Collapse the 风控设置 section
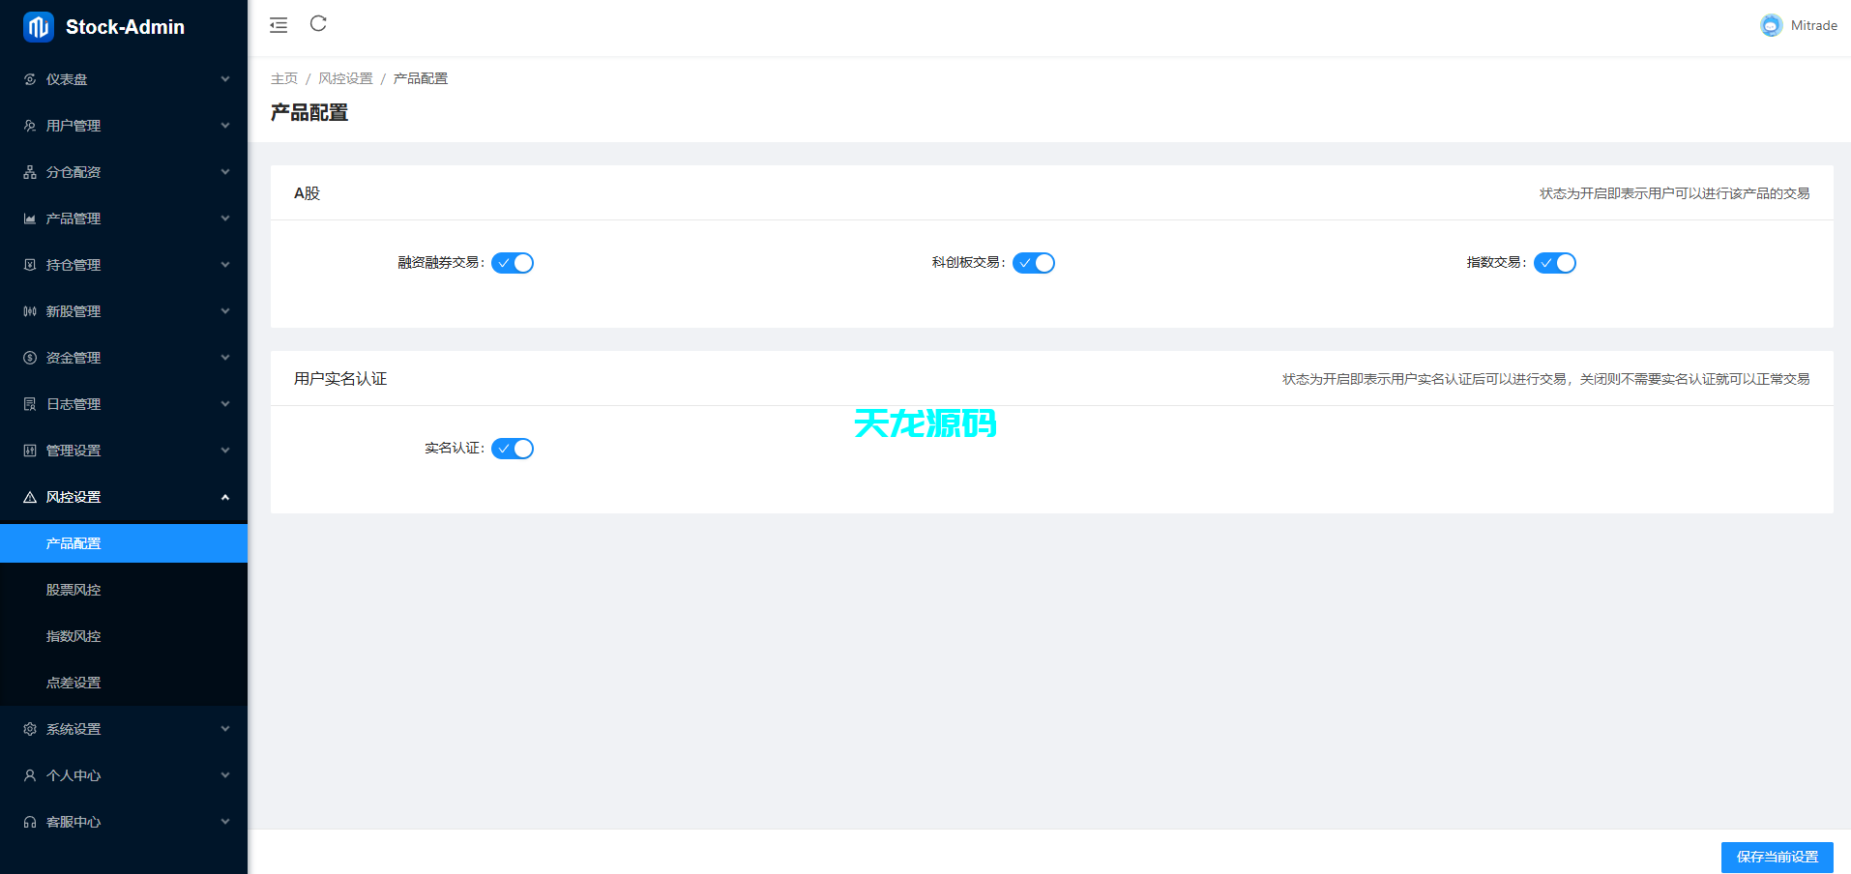Screen dimensions: 1851x874 click(x=224, y=496)
